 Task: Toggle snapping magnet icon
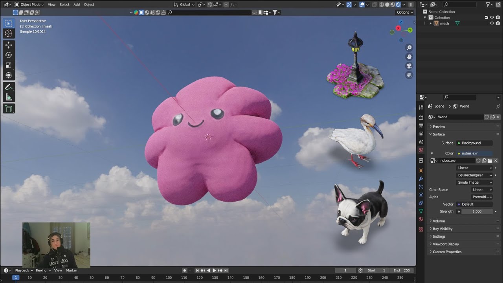[210, 5]
